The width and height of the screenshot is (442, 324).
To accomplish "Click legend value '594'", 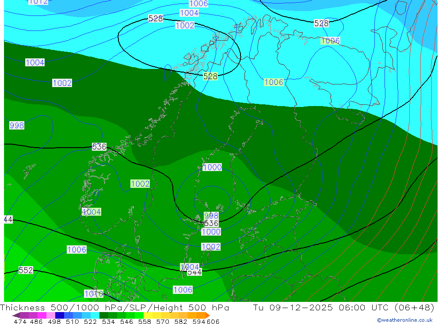I will [x=199, y=321].
